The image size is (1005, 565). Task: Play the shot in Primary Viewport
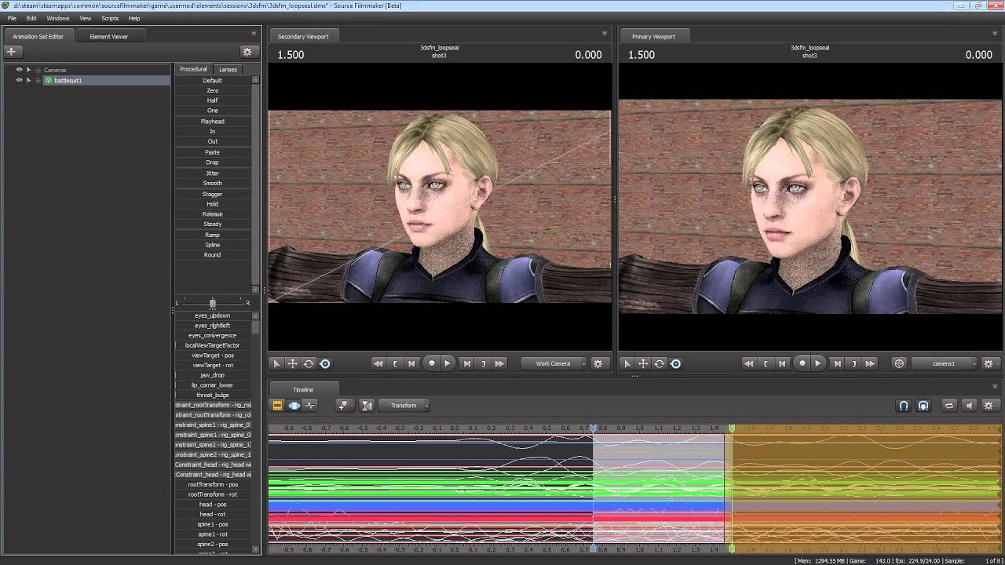[x=818, y=363]
